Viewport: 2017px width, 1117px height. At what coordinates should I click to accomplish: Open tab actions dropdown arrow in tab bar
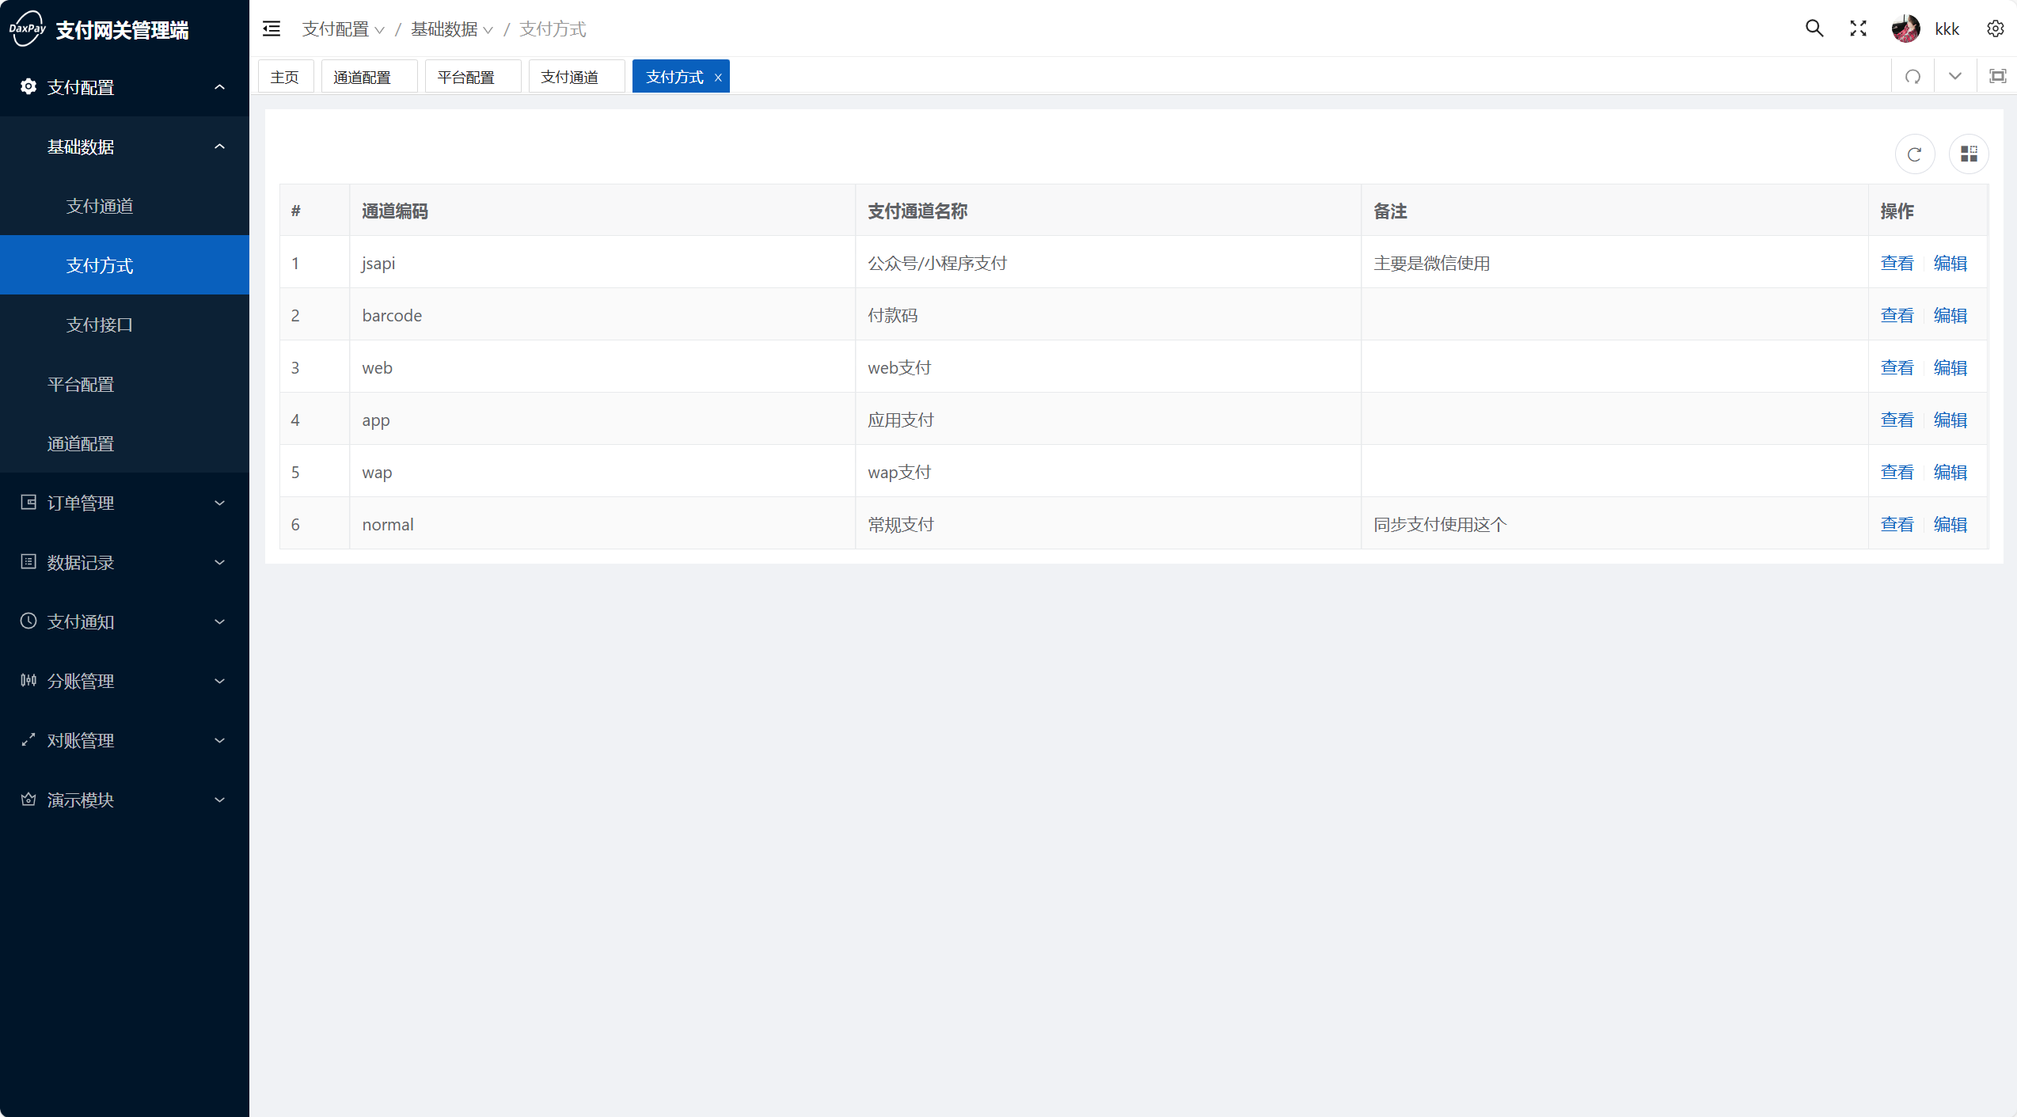point(1955,77)
